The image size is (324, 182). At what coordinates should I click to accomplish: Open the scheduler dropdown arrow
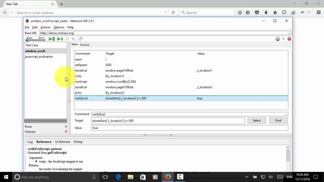click(x=283, y=39)
